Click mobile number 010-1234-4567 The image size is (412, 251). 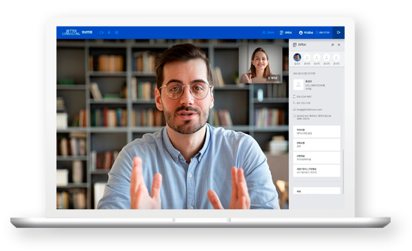(304, 96)
